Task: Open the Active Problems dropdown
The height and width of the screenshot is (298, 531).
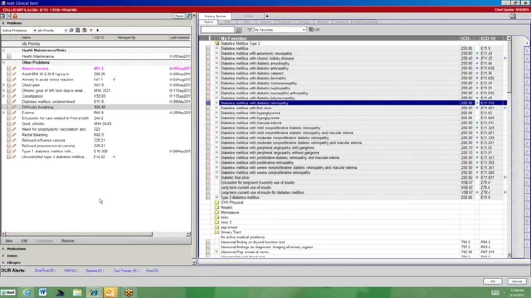Action: [x=34, y=30]
